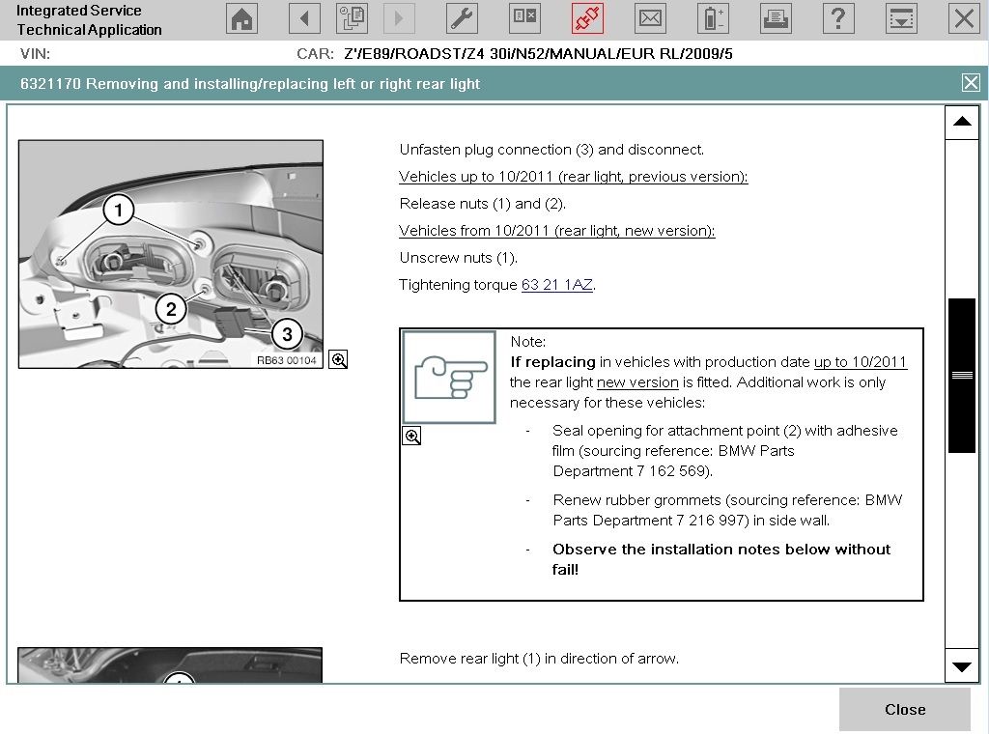
Task: Click the rear light nuts diagram thumbnail
Action: click(171, 254)
